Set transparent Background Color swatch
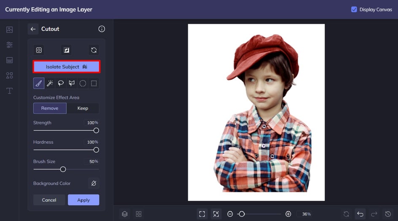The height and width of the screenshot is (221, 398). (x=94, y=183)
